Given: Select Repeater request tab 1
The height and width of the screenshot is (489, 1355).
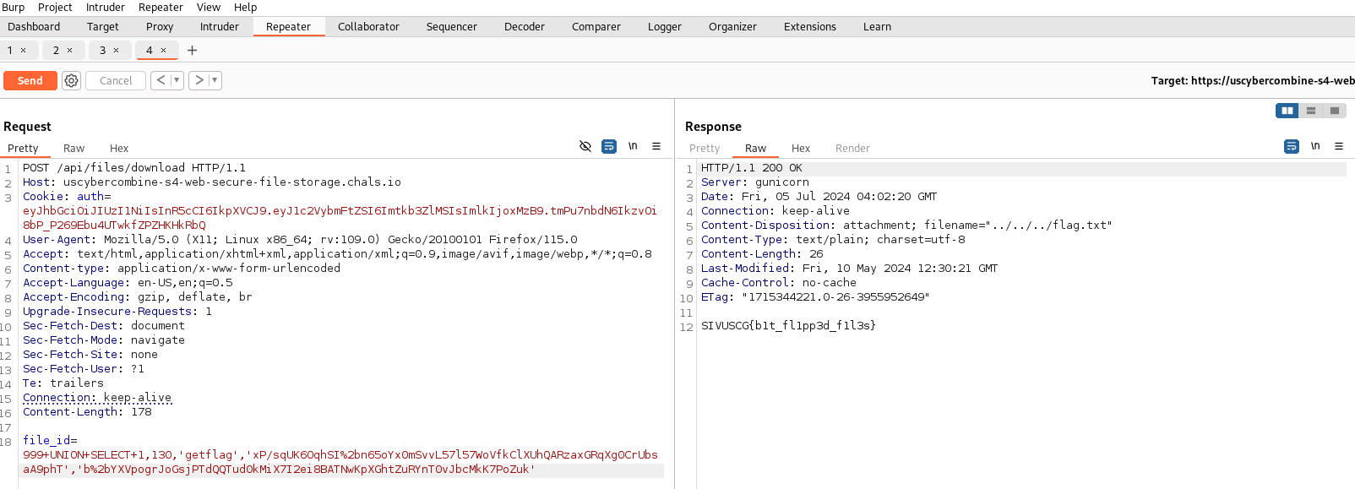Looking at the screenshot, I should [x=10, y=51].
